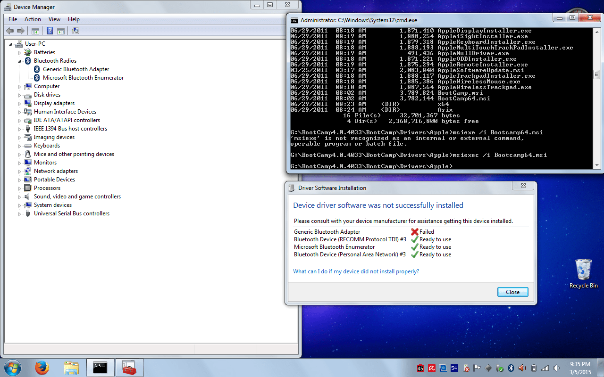Open the Avira antivirus tray icon

tap(431, 368)
